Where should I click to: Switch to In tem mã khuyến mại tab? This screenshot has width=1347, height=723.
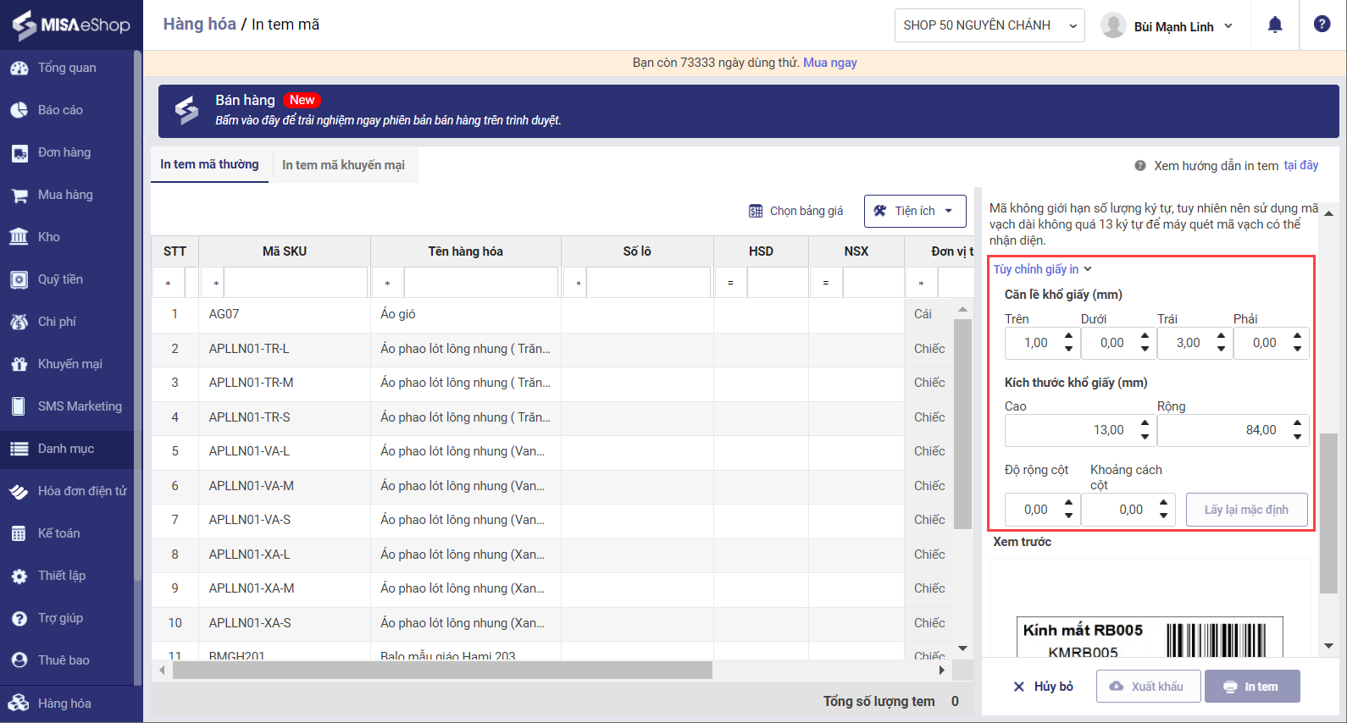coord(343,165)
